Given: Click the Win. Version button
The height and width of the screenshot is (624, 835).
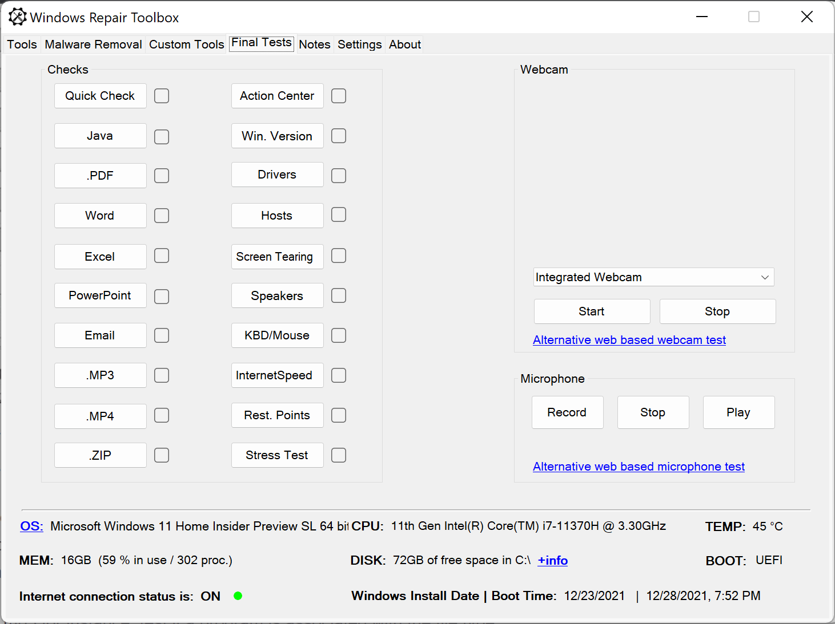Looking at the screenshot, I should click(x=278, y=136).
